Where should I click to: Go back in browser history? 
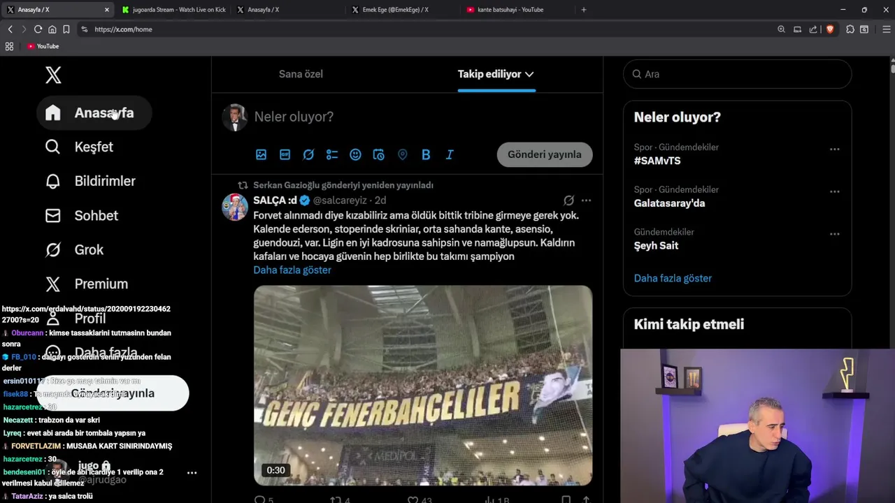tap(10, 29)
